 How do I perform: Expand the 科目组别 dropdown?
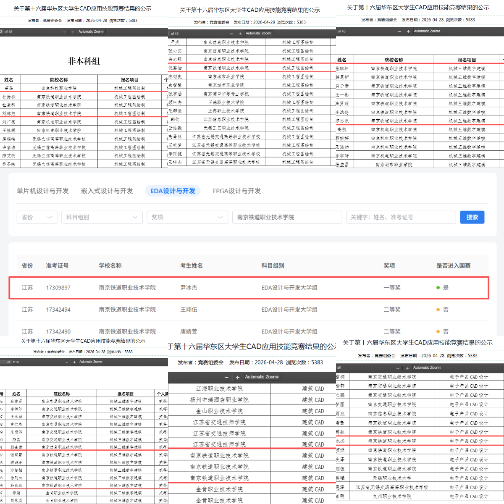point(101,217)
